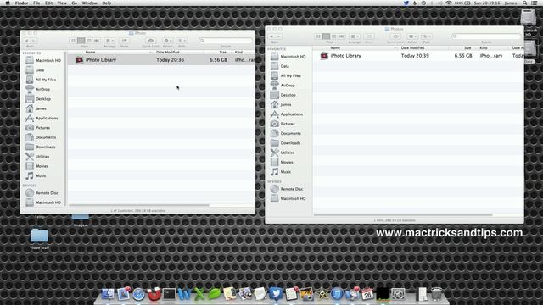
Task: Open Movies in right window sidebar
Action: (282, 162)
